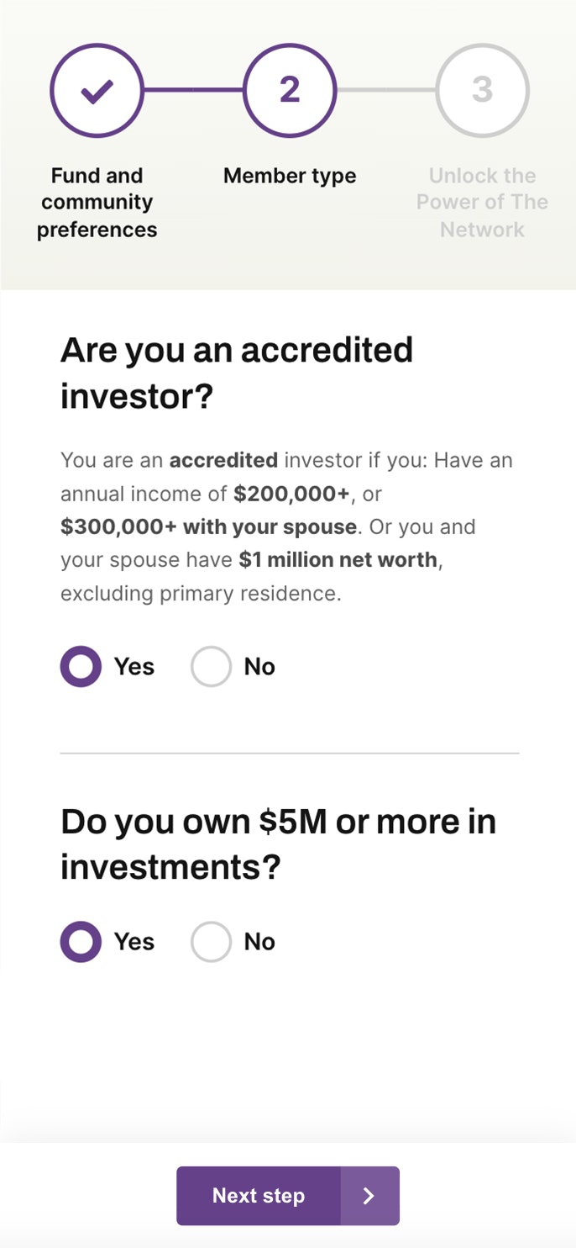Click the Fund and community preferences step label
The width and height of the screenshot is (576, 1248).
pos(98,202)
